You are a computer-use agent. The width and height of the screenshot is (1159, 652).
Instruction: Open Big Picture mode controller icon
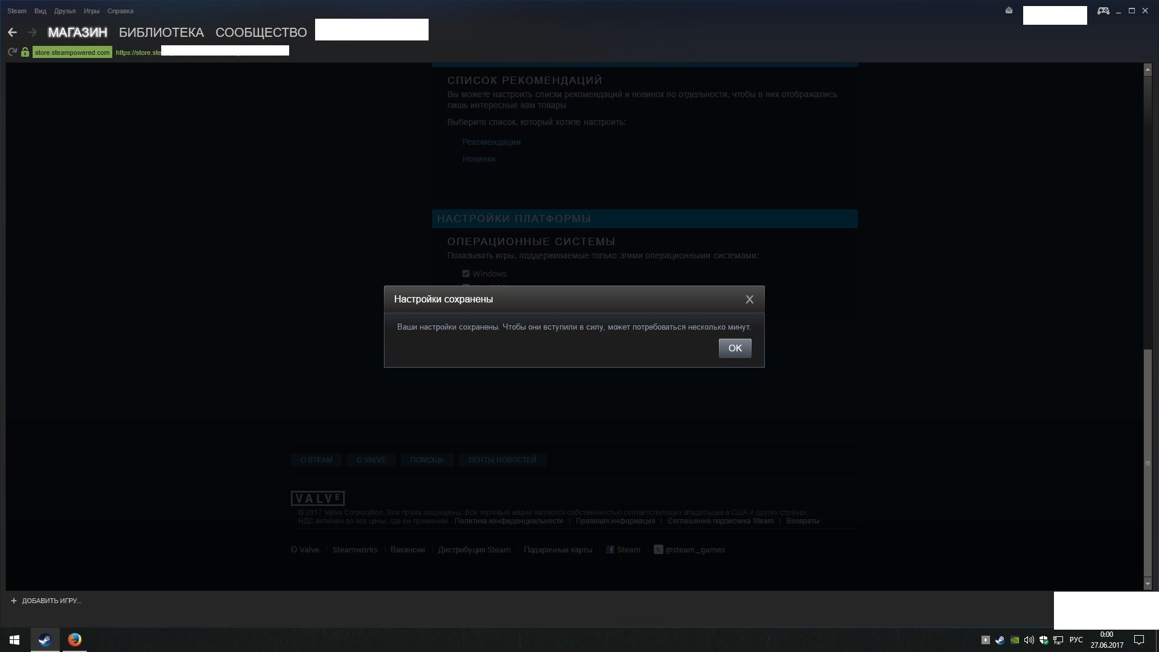pyautogui.click(x=1103, y=11)
